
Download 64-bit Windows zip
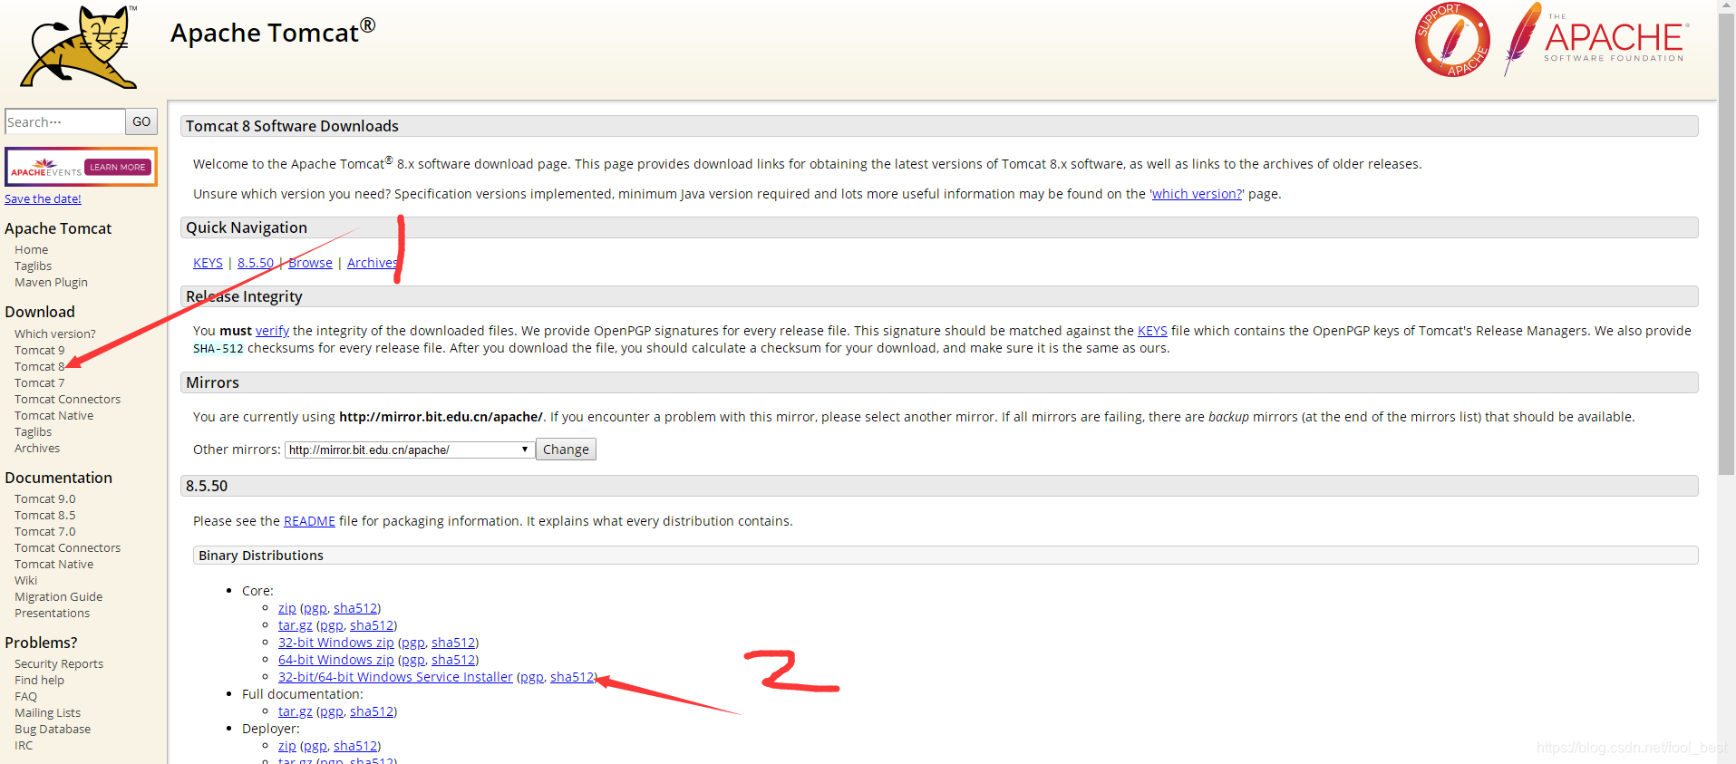coord(336,660)
